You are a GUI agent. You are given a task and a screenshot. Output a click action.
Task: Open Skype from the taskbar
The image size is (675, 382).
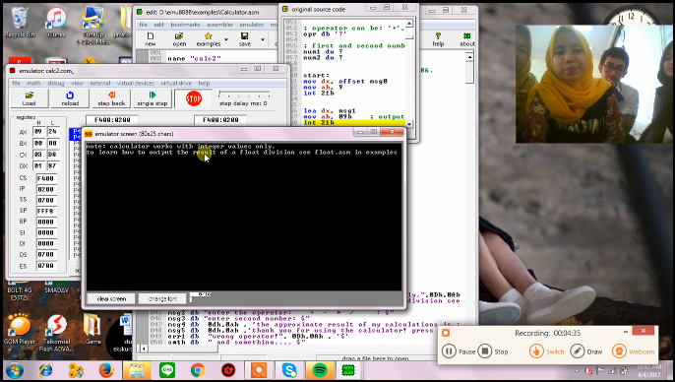coord(289,370)
